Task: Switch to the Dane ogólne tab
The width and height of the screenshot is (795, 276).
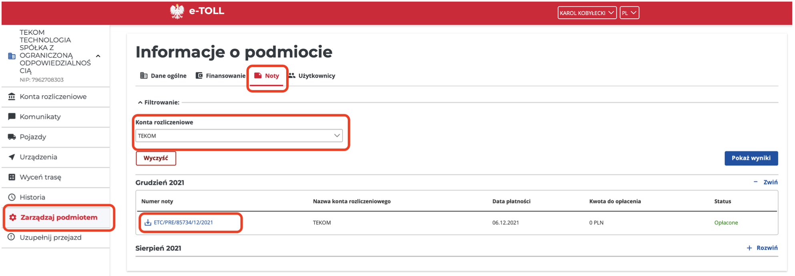Action: [x=163, y=76]
